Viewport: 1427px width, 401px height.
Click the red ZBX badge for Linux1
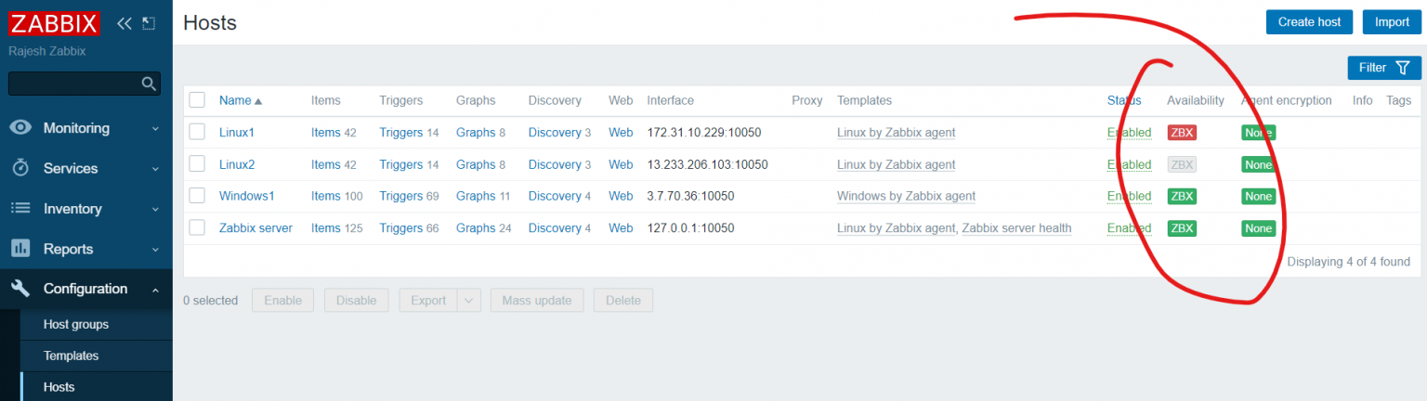[1182, 133]
